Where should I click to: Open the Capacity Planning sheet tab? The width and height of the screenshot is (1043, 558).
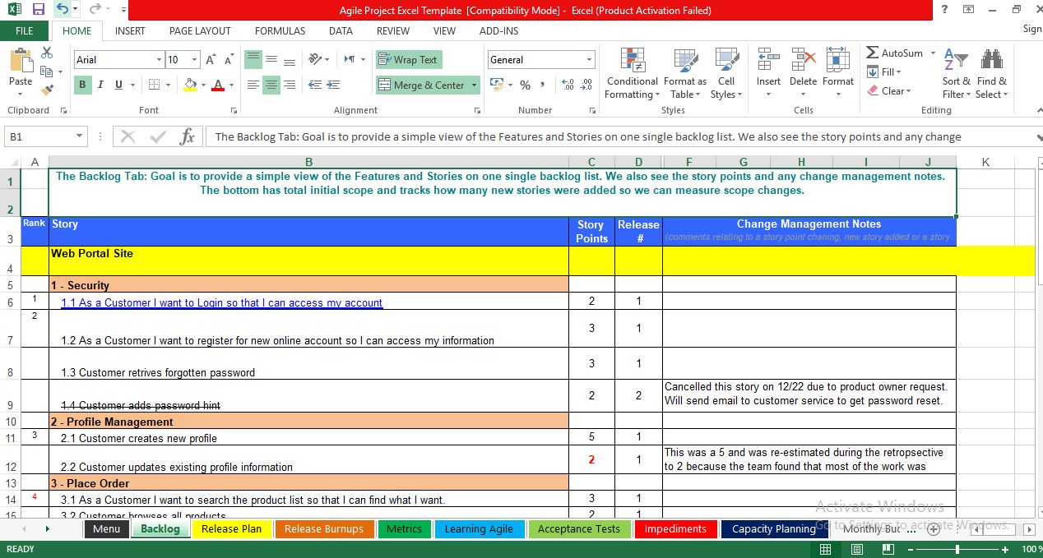click(774, 529)
